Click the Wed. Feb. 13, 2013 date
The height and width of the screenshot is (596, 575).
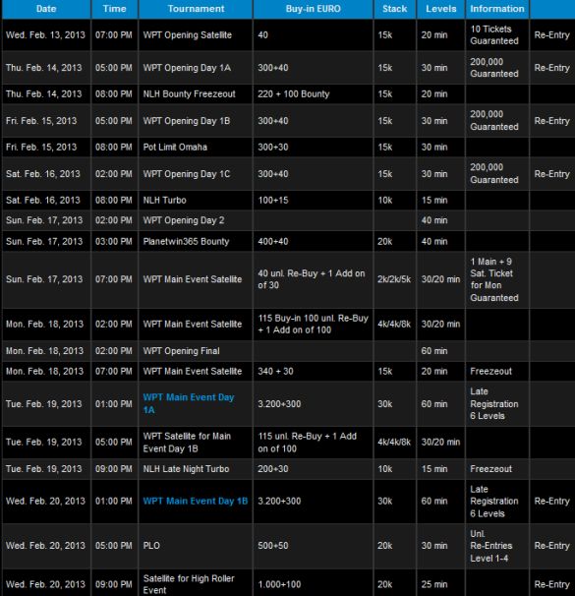(45, 35)
